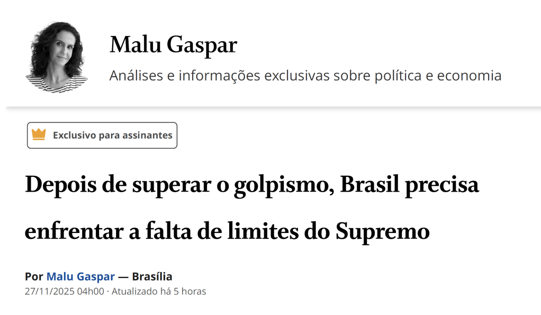541x315 pixels.
Task: Click Malu Gaspar's portrait photo
Action: (x=56, y=57)
